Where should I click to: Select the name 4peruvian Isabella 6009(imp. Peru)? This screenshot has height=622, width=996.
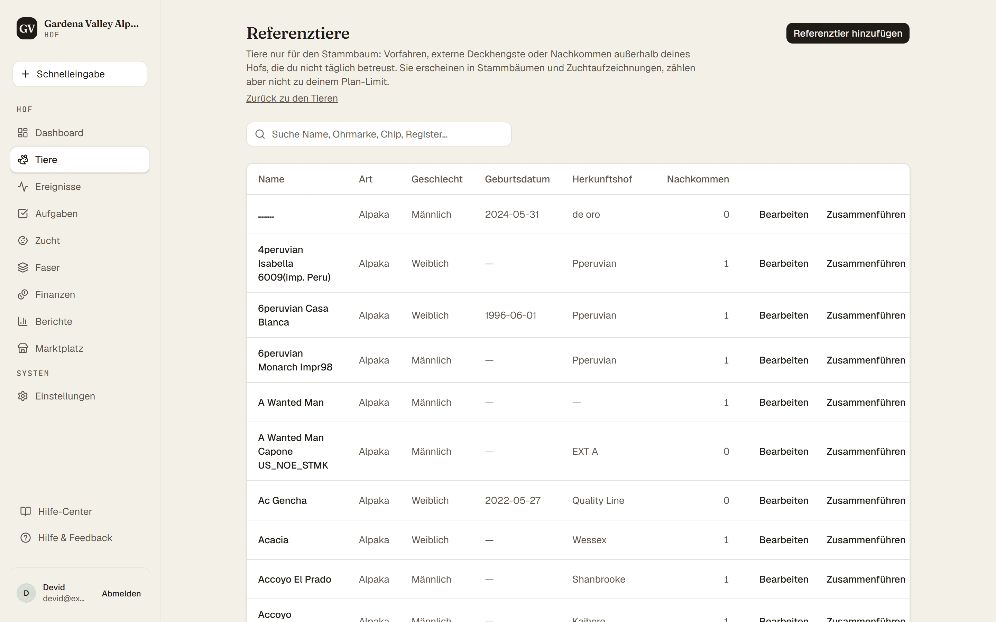point(294,263)
